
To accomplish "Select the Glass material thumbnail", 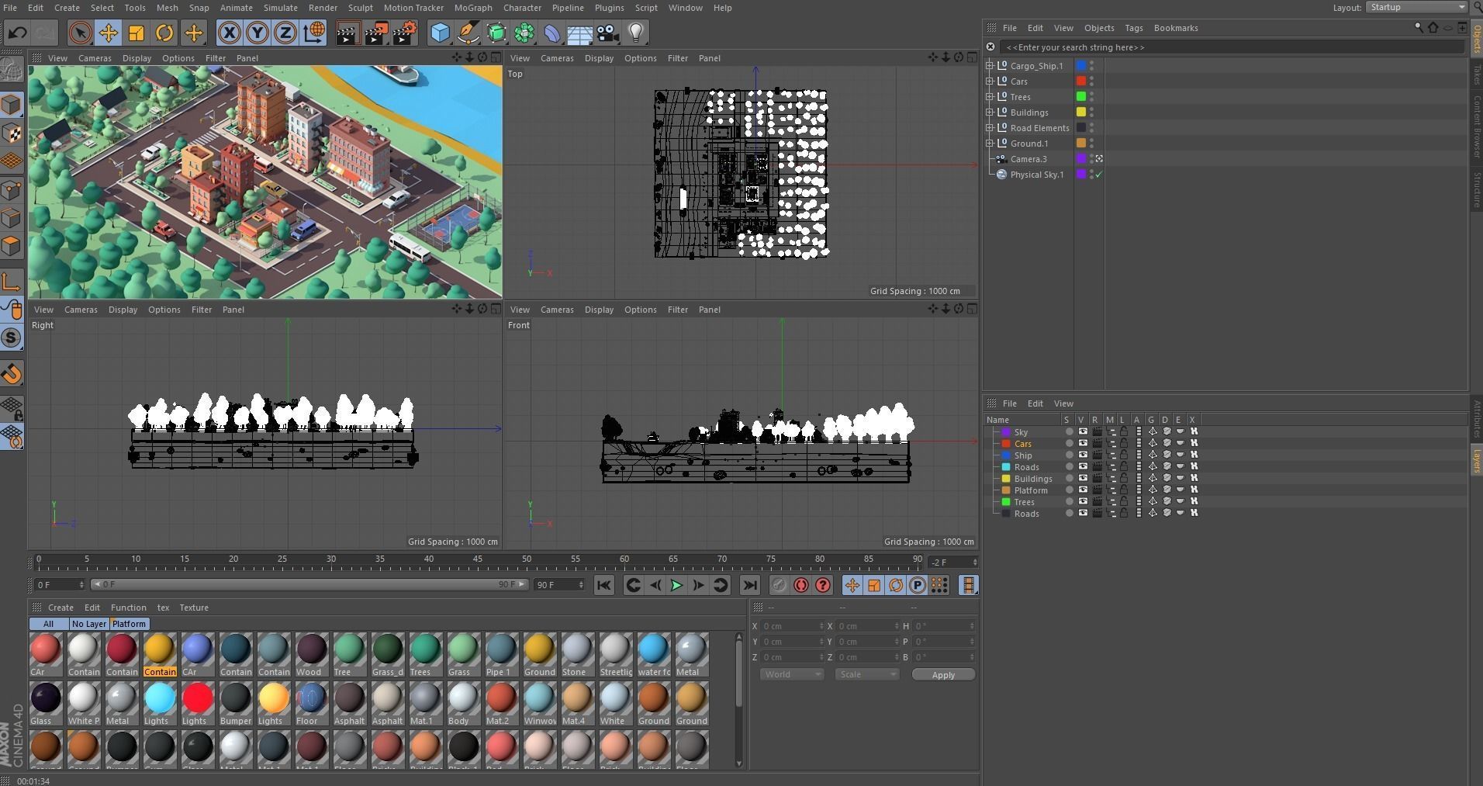I will pos(45,704).
